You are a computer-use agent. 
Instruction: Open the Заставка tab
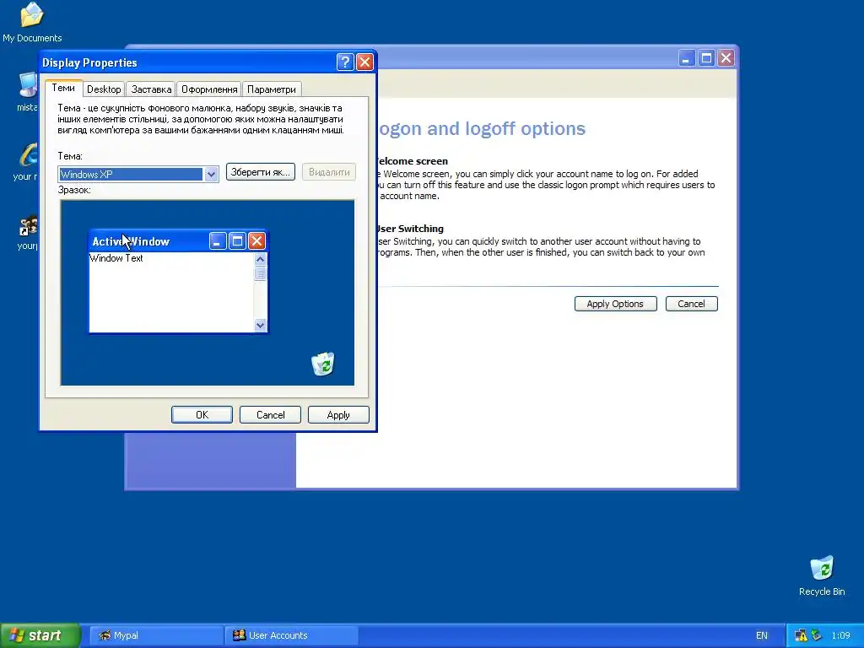151,89
